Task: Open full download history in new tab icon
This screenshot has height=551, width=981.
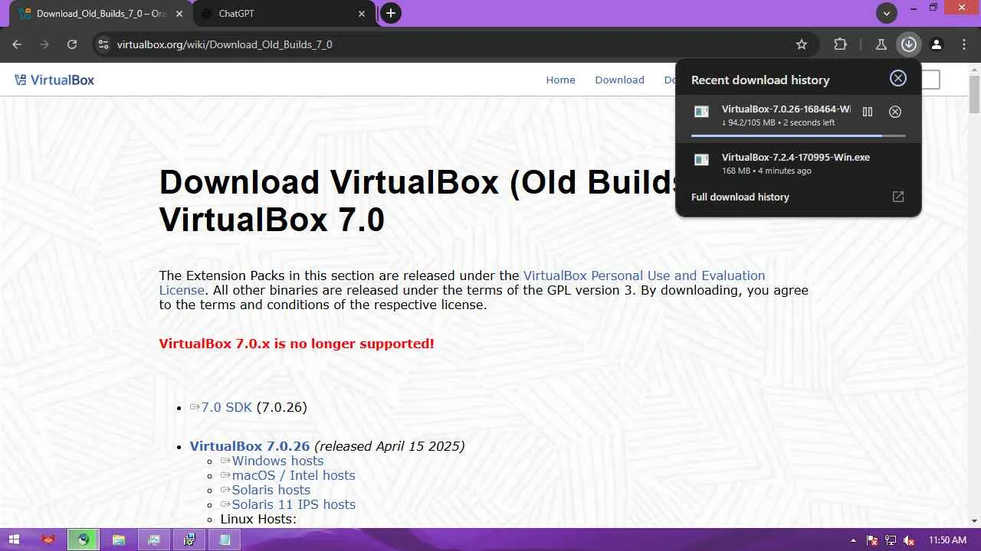Action: click(898, 197)
